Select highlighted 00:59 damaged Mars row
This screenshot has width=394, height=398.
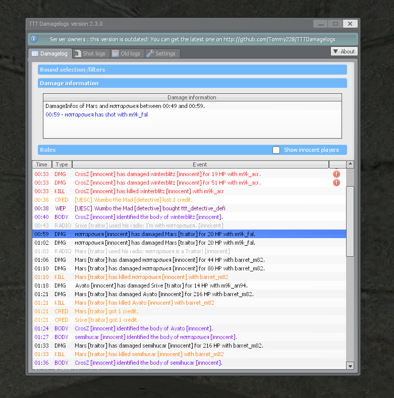(189, 234)
